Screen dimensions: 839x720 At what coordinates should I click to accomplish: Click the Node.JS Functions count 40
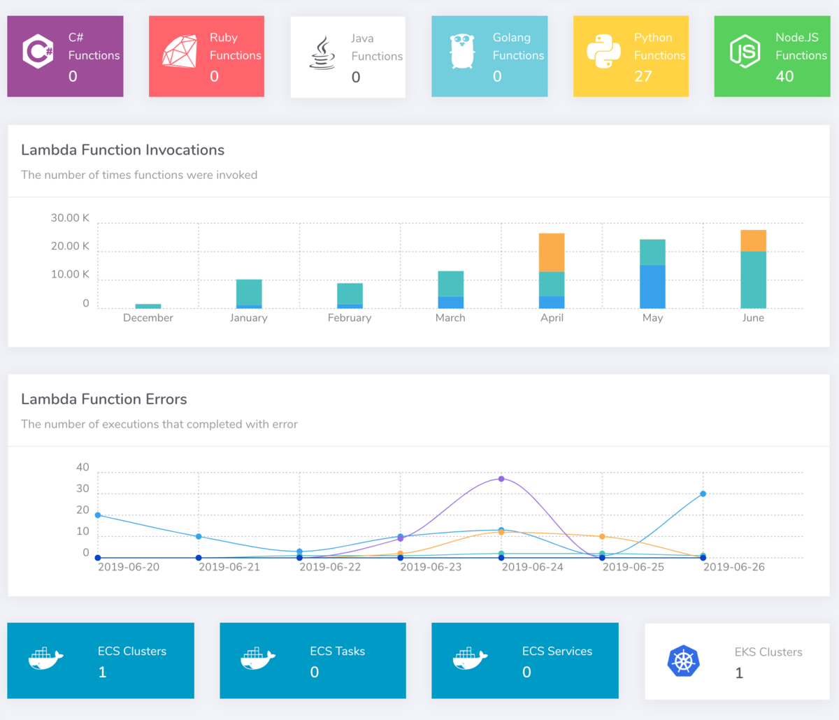pyautogui.click(x=784, y=76)
